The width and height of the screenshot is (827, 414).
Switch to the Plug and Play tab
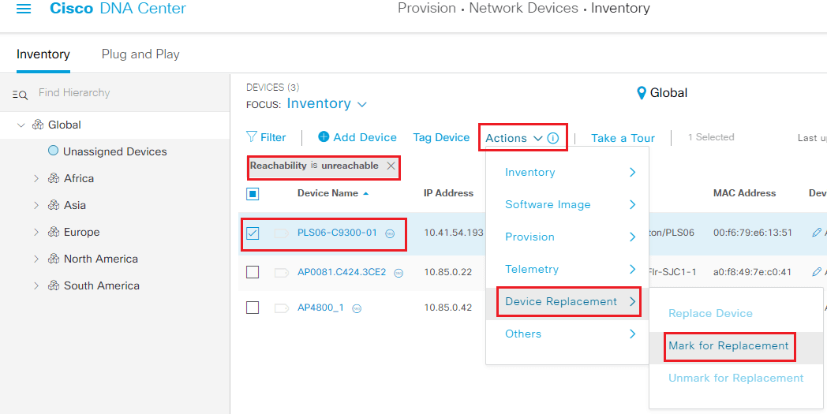pos(140,54)
